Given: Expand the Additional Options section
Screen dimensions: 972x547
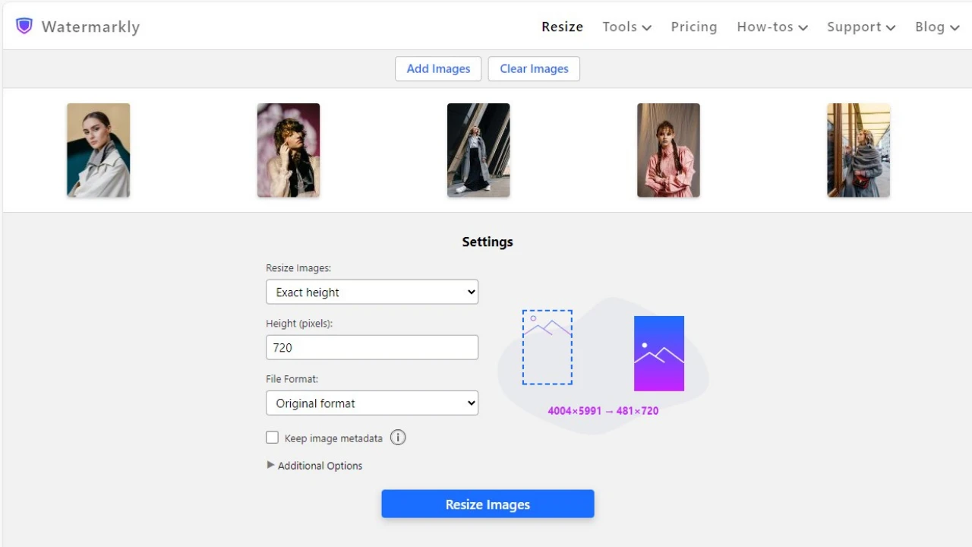Looking at the screenshot, I should coord(314,466).
